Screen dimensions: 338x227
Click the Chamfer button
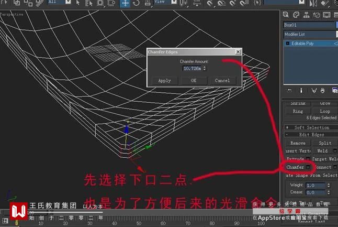295,167
